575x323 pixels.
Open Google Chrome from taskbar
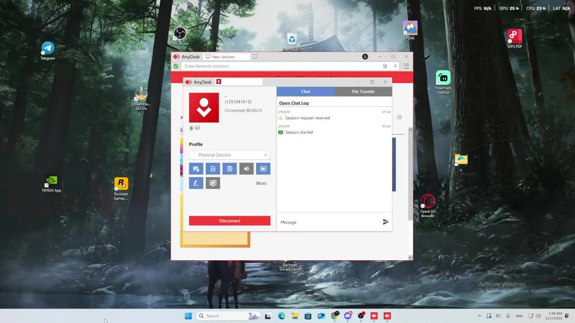pos(335,316)
